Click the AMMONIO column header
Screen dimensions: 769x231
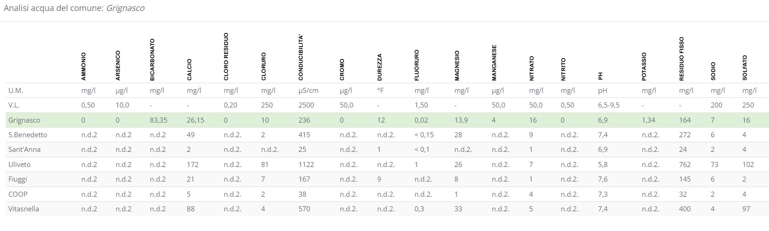tap(83, 66)
